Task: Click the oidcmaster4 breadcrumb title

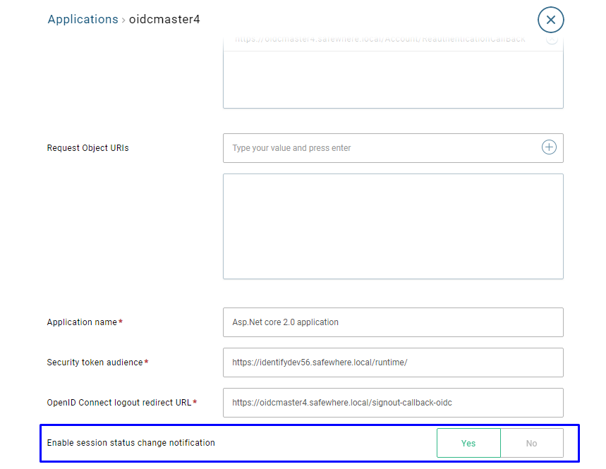Action: tap(164, 19)
